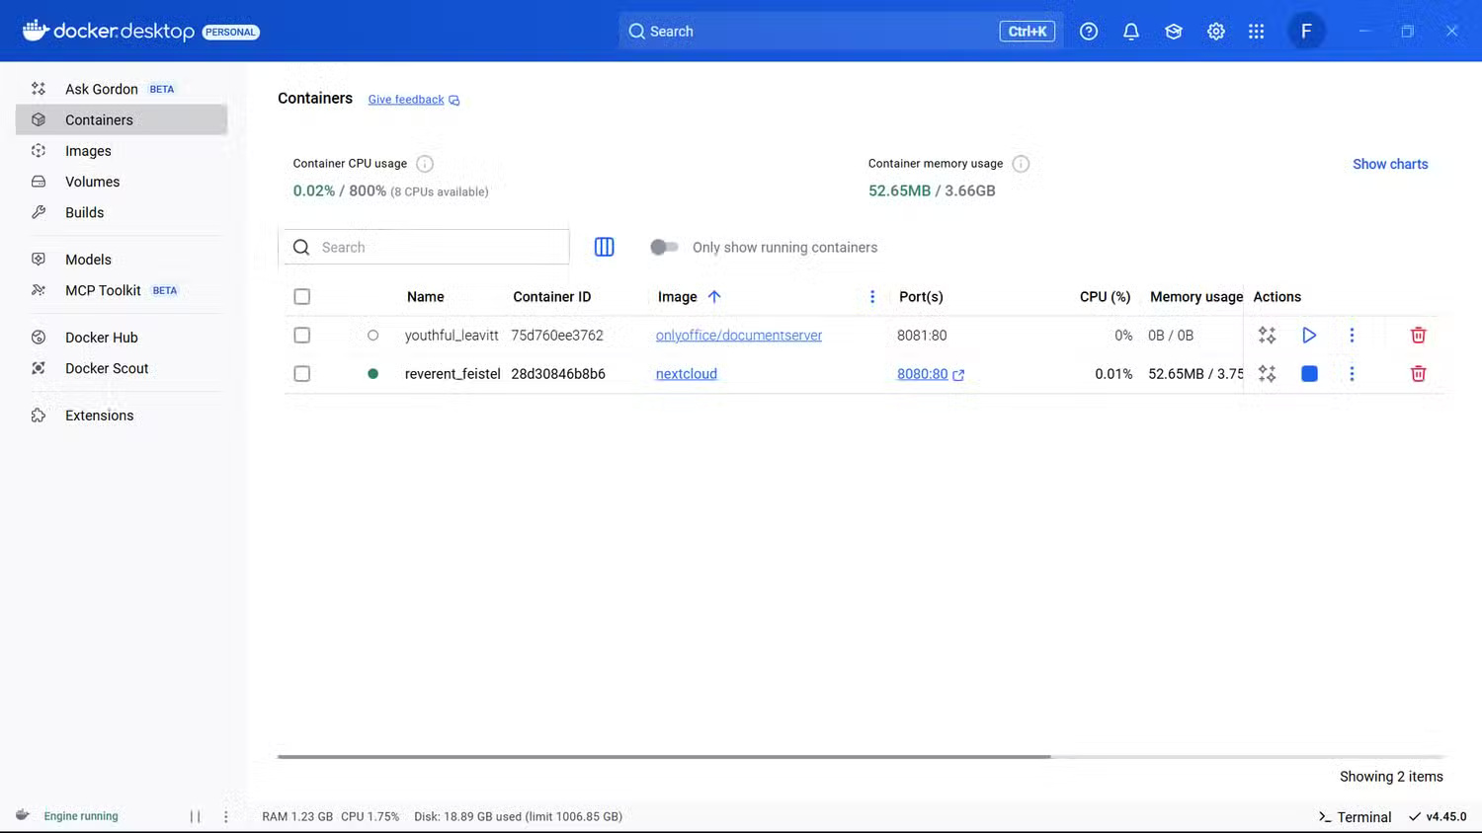This screenshot has height=833, width=1482.
Task: Open the Learning center icon in header
Action: click(1174, 32)
